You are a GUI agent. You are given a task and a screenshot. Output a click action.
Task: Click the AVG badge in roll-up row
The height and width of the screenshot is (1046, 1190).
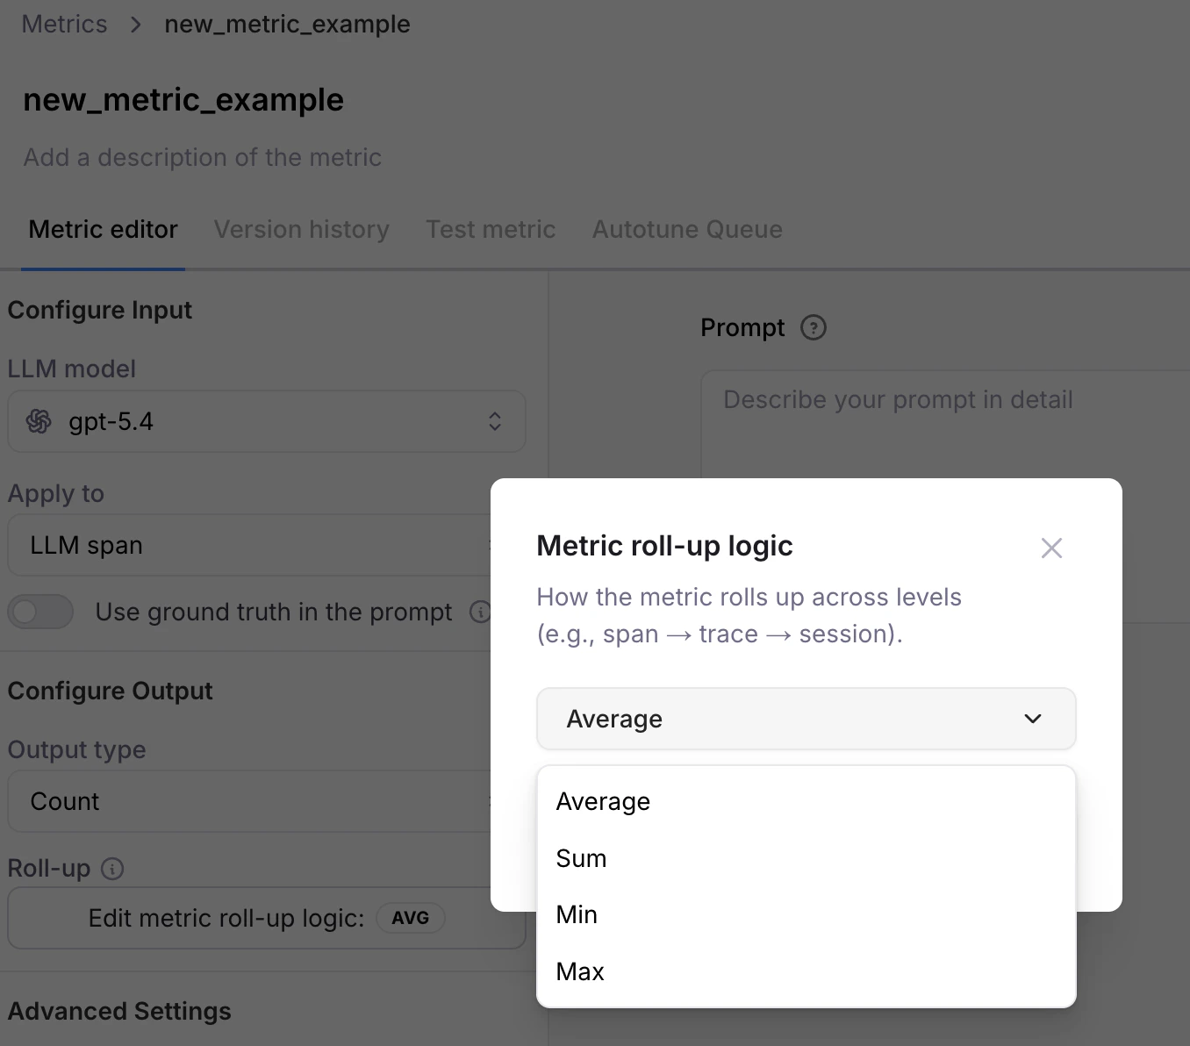[x=410, y=918]
